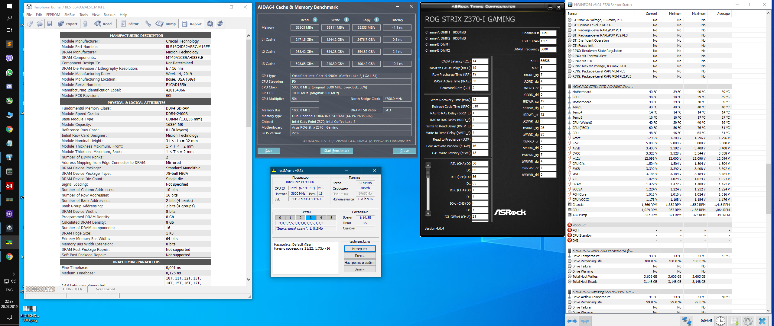Click the network monitors icon in HWiNFO
The image size is (774, 326).
[x=687, y=321]
